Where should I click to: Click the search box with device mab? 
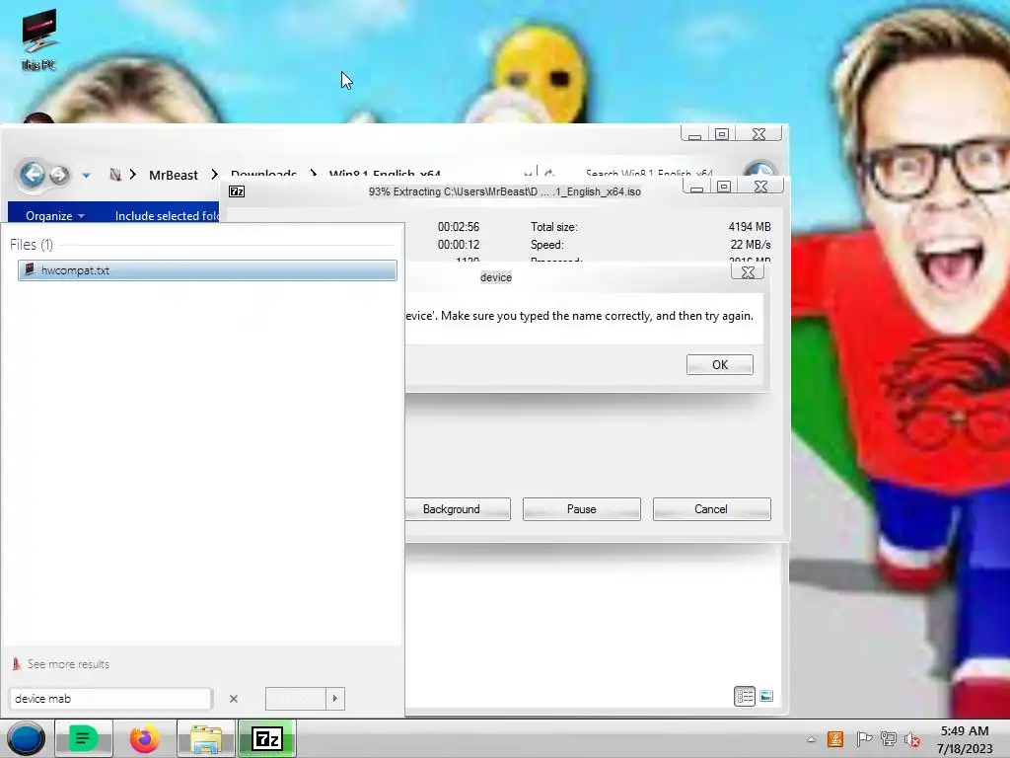pos(110,698)
